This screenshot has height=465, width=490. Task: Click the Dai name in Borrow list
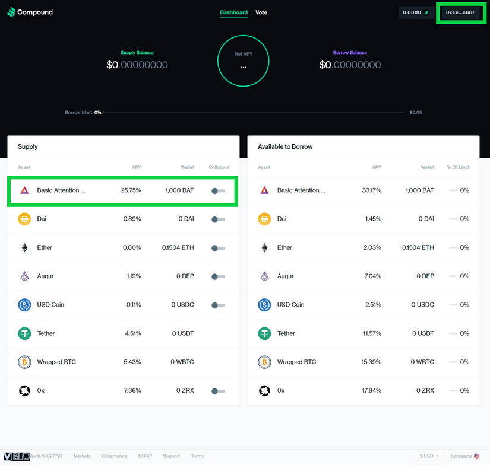pos(282,219)
